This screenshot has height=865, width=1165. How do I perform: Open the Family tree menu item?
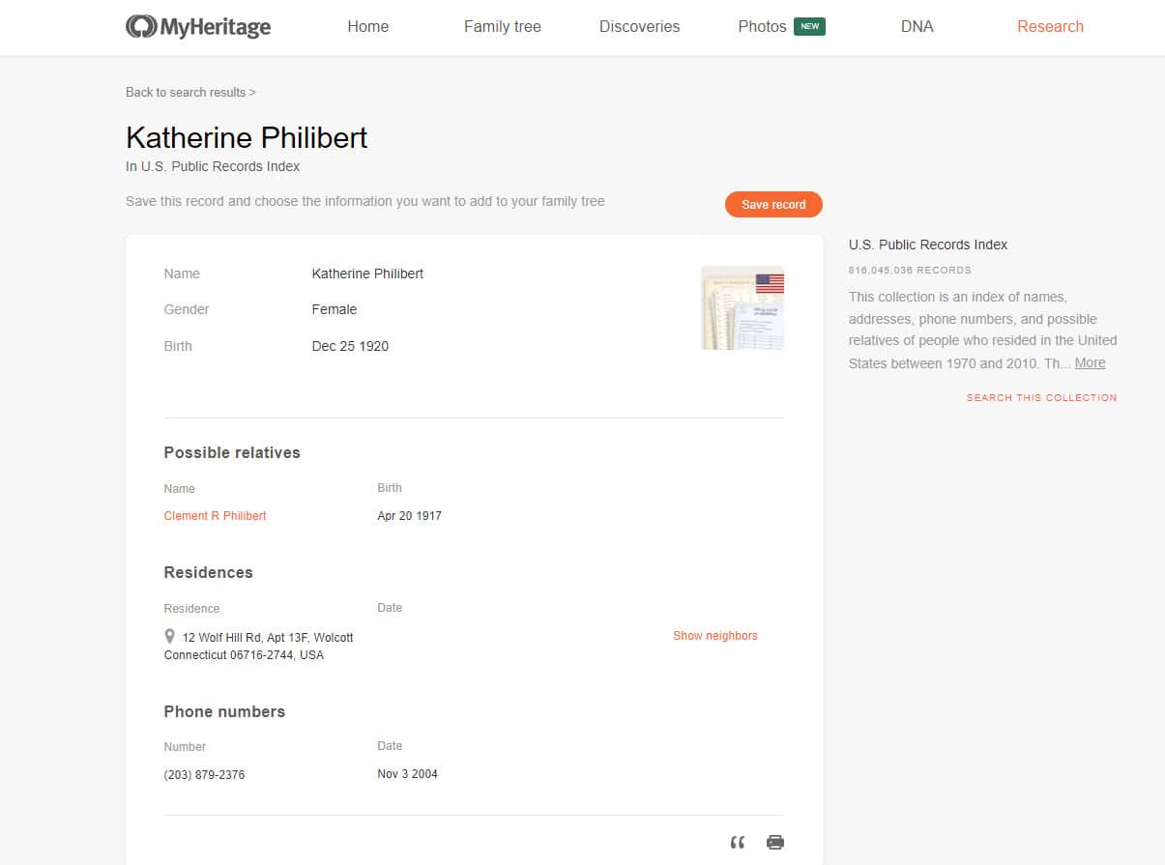click(503, 27)
